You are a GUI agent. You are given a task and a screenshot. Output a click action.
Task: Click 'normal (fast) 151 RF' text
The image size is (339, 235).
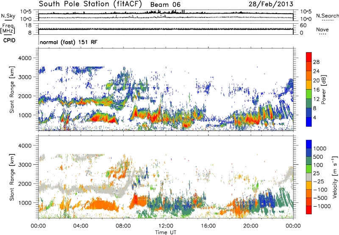click(x=69, y=42)
